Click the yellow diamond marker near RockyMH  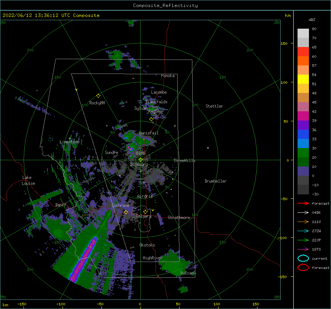pyautogui.click(x=98, y=96)
